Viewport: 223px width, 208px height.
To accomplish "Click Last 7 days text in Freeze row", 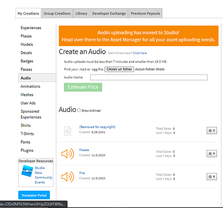I will coord(166,156).
